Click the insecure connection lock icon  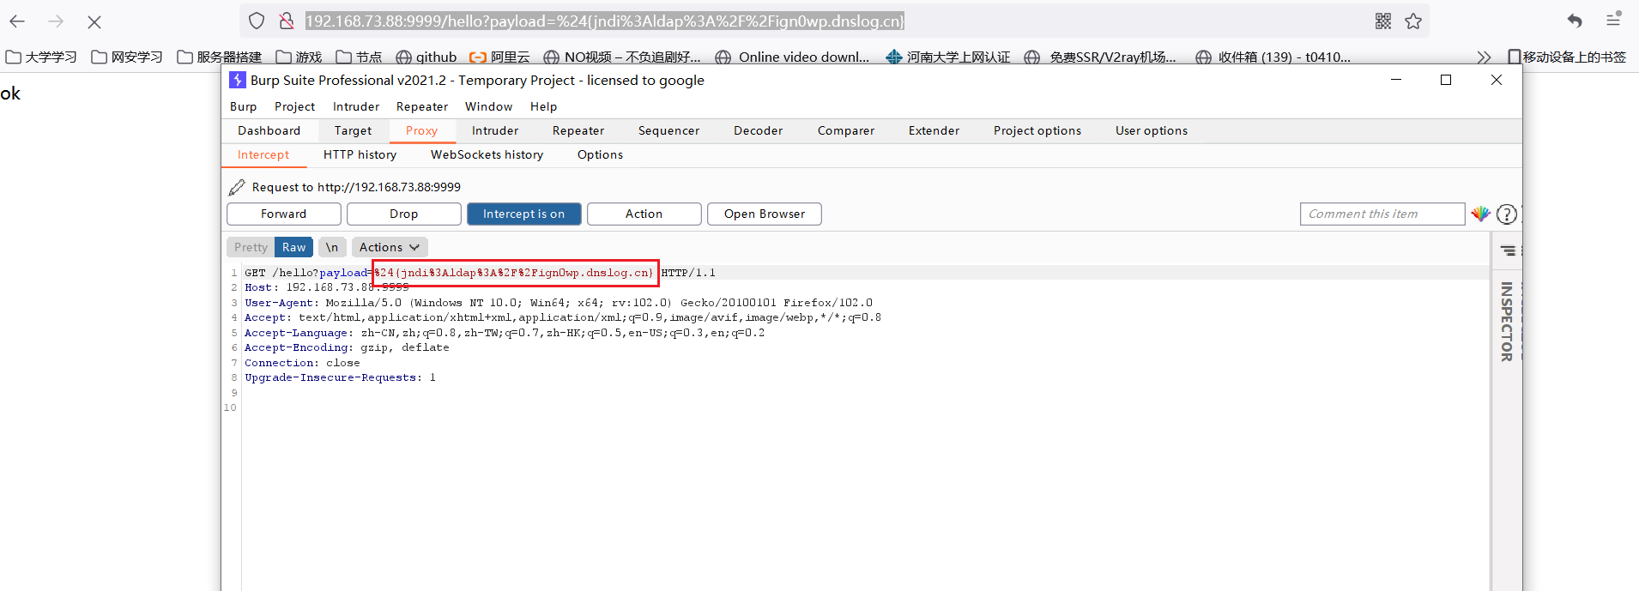pos(287,21)
